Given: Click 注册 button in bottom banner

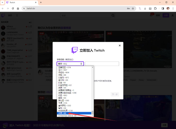Looking at the screenshot, I should [164, 125].
